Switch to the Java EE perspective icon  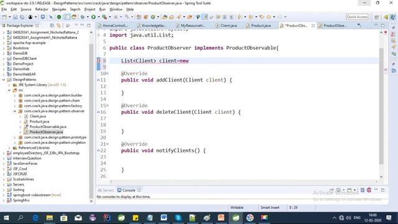pyautogui.click(x=386, y=17)
